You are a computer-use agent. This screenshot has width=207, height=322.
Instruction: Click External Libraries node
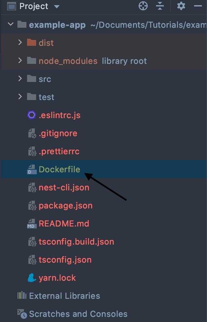(64, 296)
